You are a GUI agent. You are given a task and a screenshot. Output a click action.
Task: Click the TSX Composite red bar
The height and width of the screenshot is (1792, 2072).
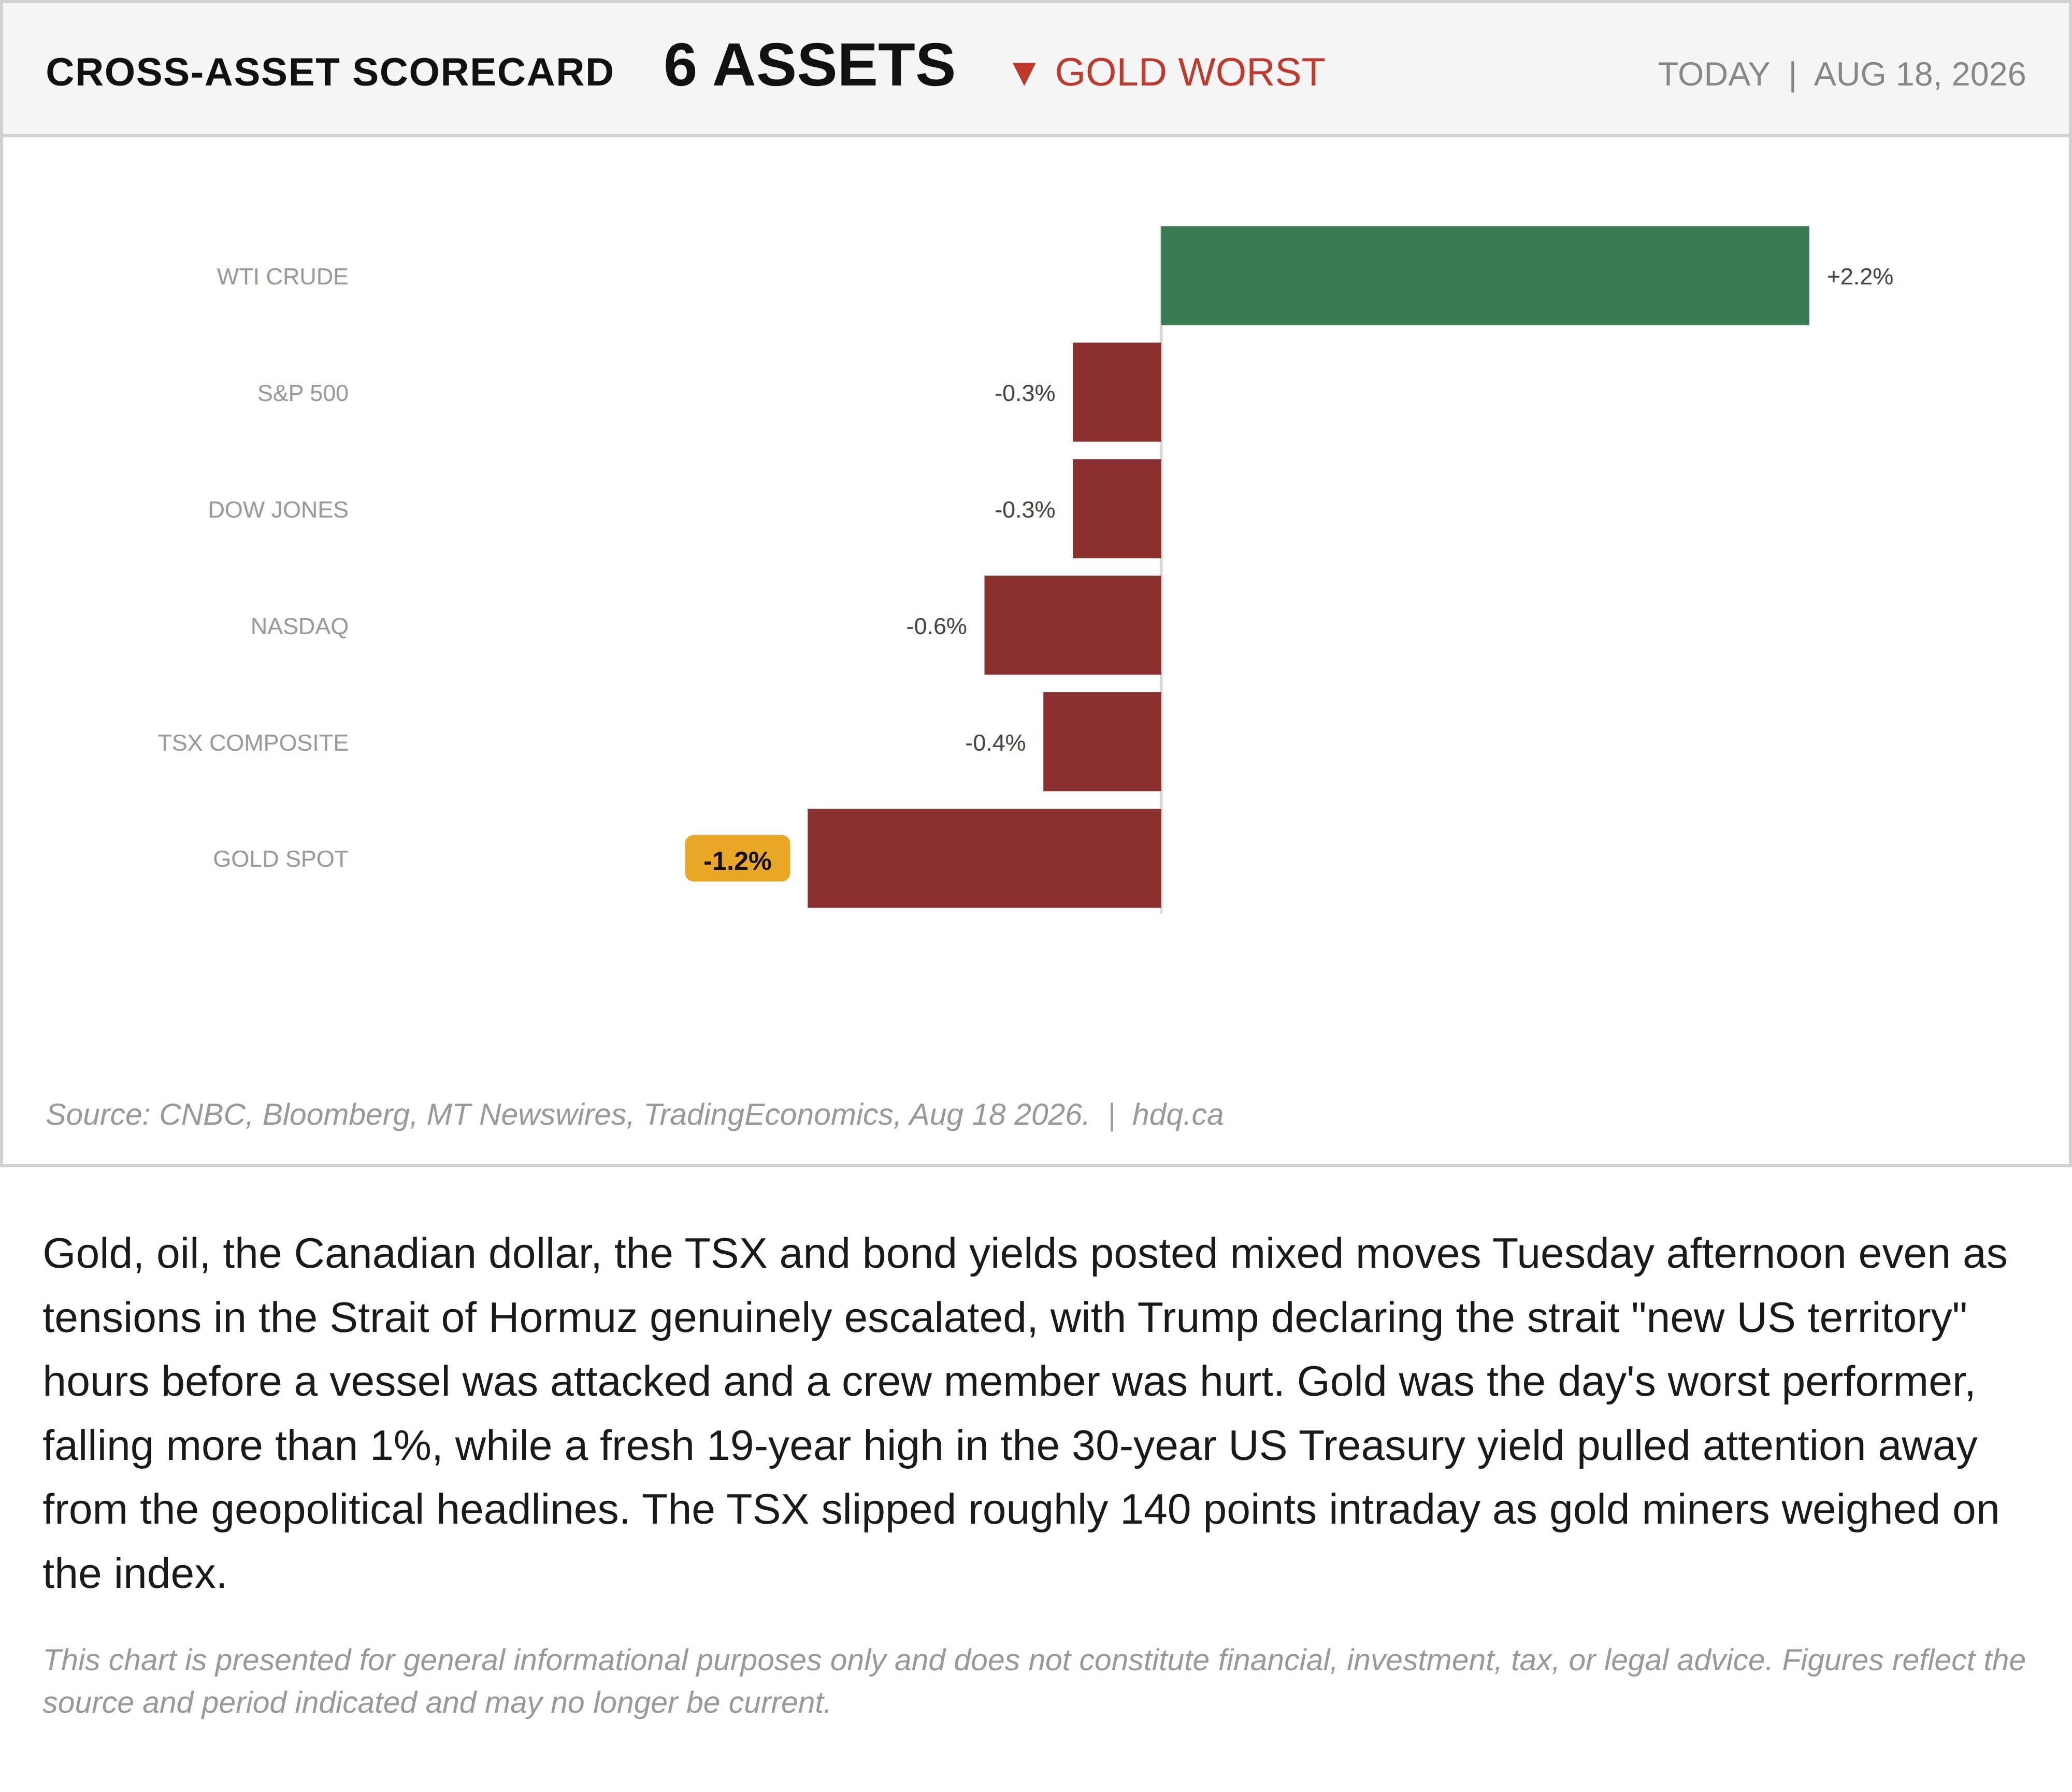(x=1102, y=742)
